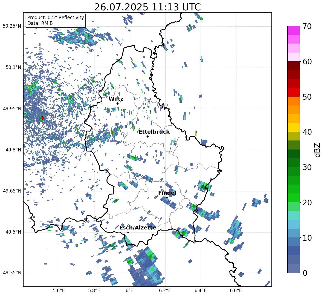The height and width of the screenshot is (296, 324).
Task: Click the dark maroon colorbar swatch below 60
Action: pyautogui.click(x=293, y=66)
